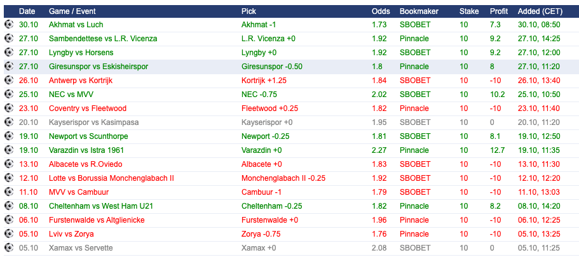
Task: Click soccer ball icon on Varazdin vs Istra 1961 row
Action: pyautogui.click(x=9, y=150)
